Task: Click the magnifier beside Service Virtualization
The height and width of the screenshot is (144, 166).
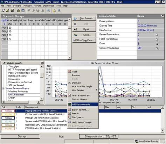Action: tap(157, 48)
